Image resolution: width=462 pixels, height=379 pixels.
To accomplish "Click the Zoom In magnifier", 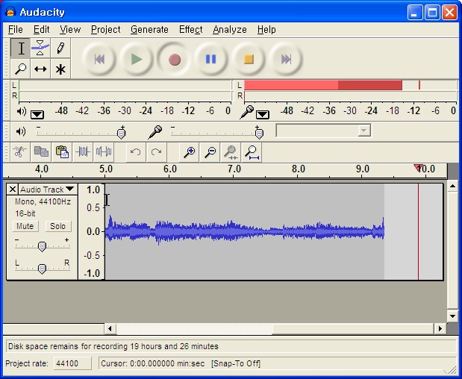I will (x=189, y=152).
